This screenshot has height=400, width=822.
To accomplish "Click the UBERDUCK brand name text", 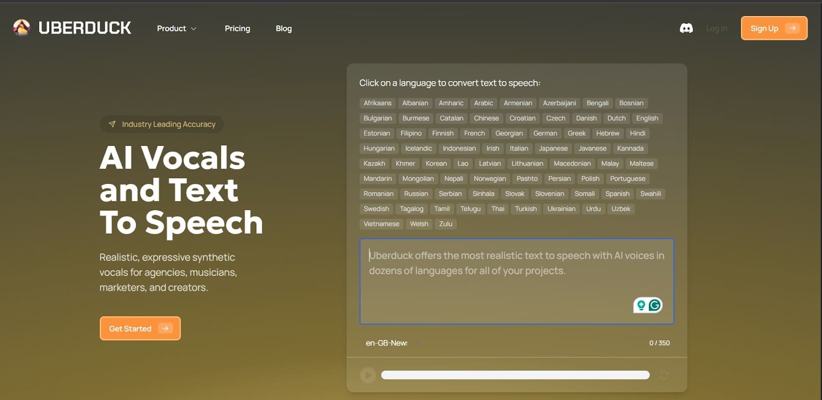I will [85, 28].
